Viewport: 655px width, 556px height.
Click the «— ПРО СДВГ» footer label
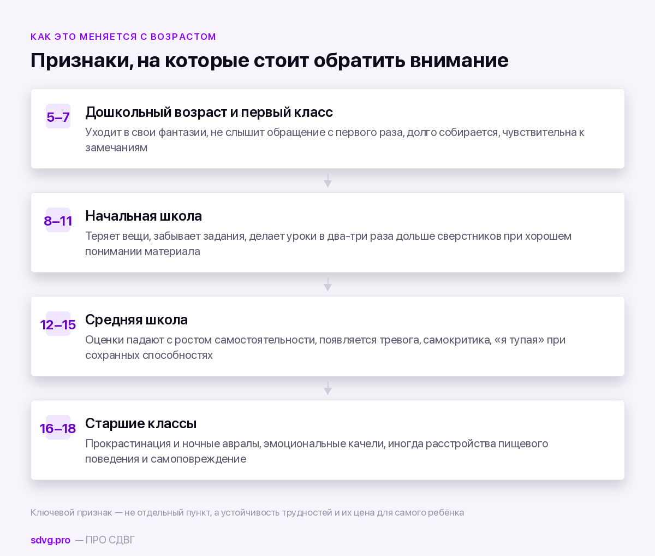click(105, 540)
